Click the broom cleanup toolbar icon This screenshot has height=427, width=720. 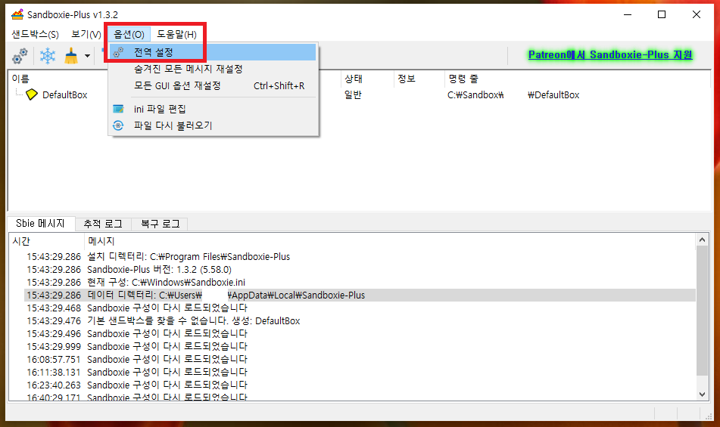tap(71, 56)
